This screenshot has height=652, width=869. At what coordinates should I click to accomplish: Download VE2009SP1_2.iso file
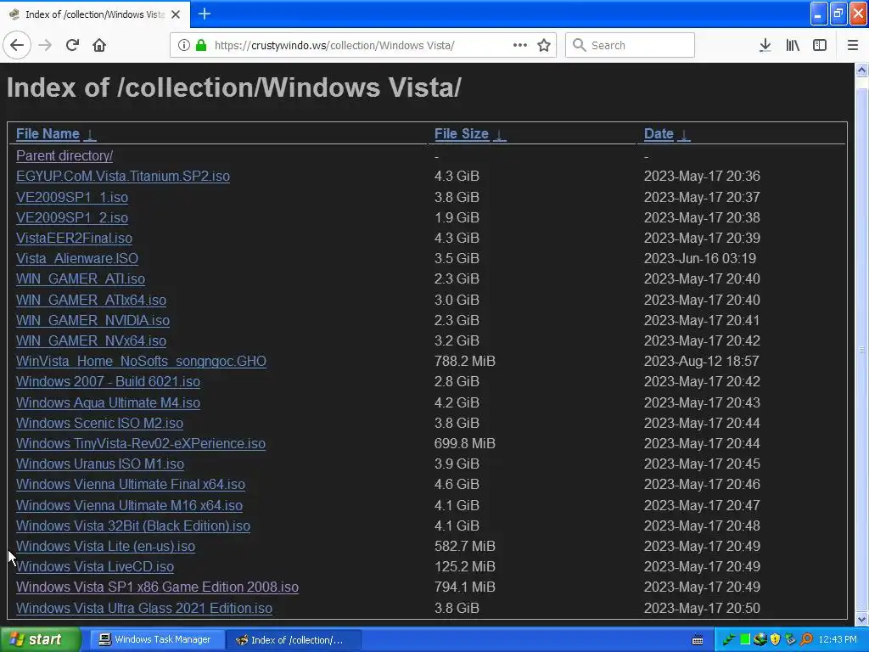[x=72, y=218]
